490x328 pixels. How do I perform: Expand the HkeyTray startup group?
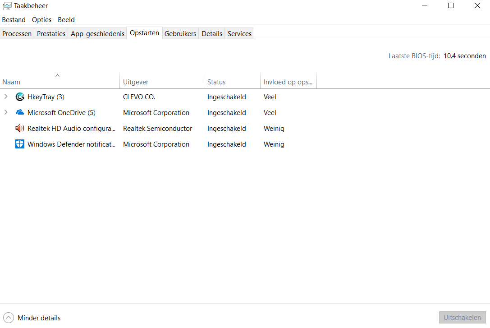point(6,97)
